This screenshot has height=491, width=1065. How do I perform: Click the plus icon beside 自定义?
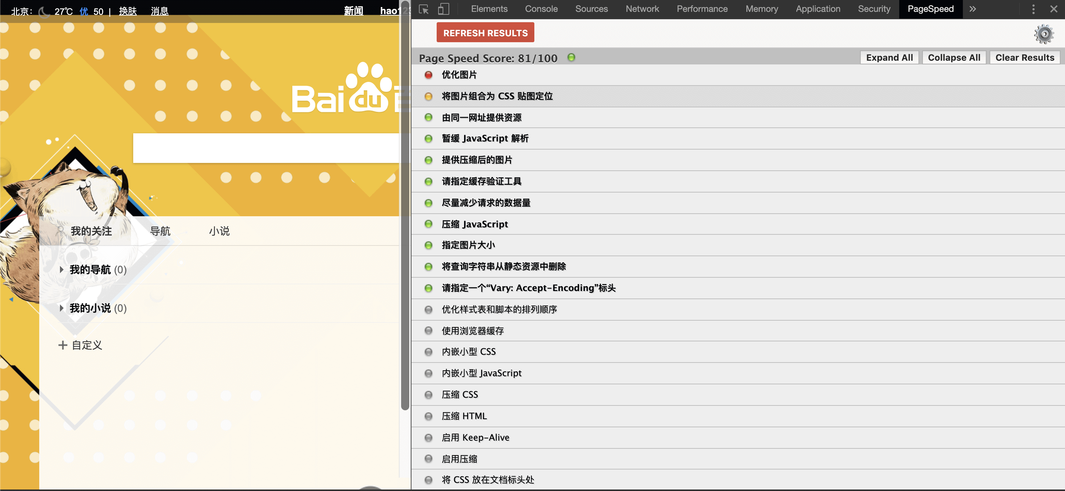coord(63,345)
